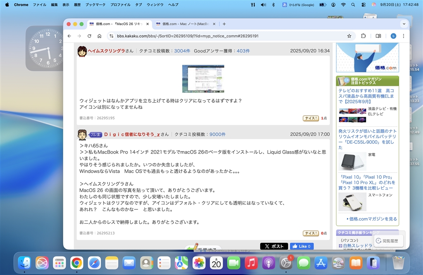Open the Calendar app showing 20
Image resolution: width=423 pixels, height=275 pixels.
[x=216, y=263]
